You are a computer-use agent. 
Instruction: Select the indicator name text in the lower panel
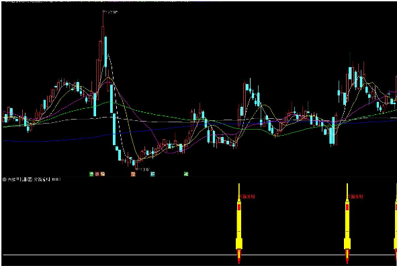pyautogui.click(x=17, y=179)
